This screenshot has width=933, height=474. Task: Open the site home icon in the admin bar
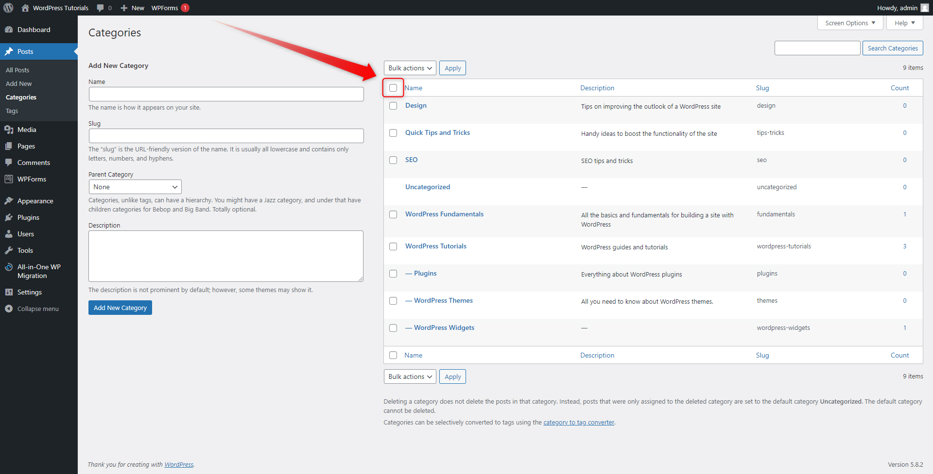coord(25,8)
